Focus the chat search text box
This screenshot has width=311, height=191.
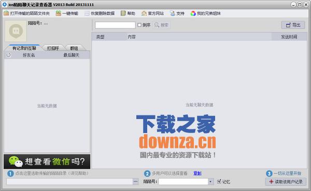point(115,25)
